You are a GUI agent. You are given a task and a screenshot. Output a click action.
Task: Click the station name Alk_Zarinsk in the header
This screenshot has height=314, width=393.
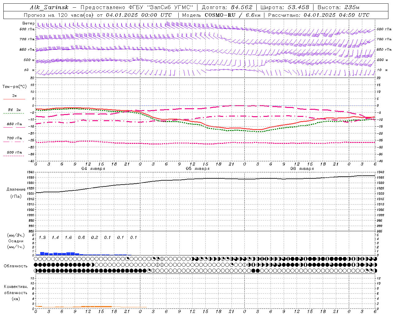(49, 7)
